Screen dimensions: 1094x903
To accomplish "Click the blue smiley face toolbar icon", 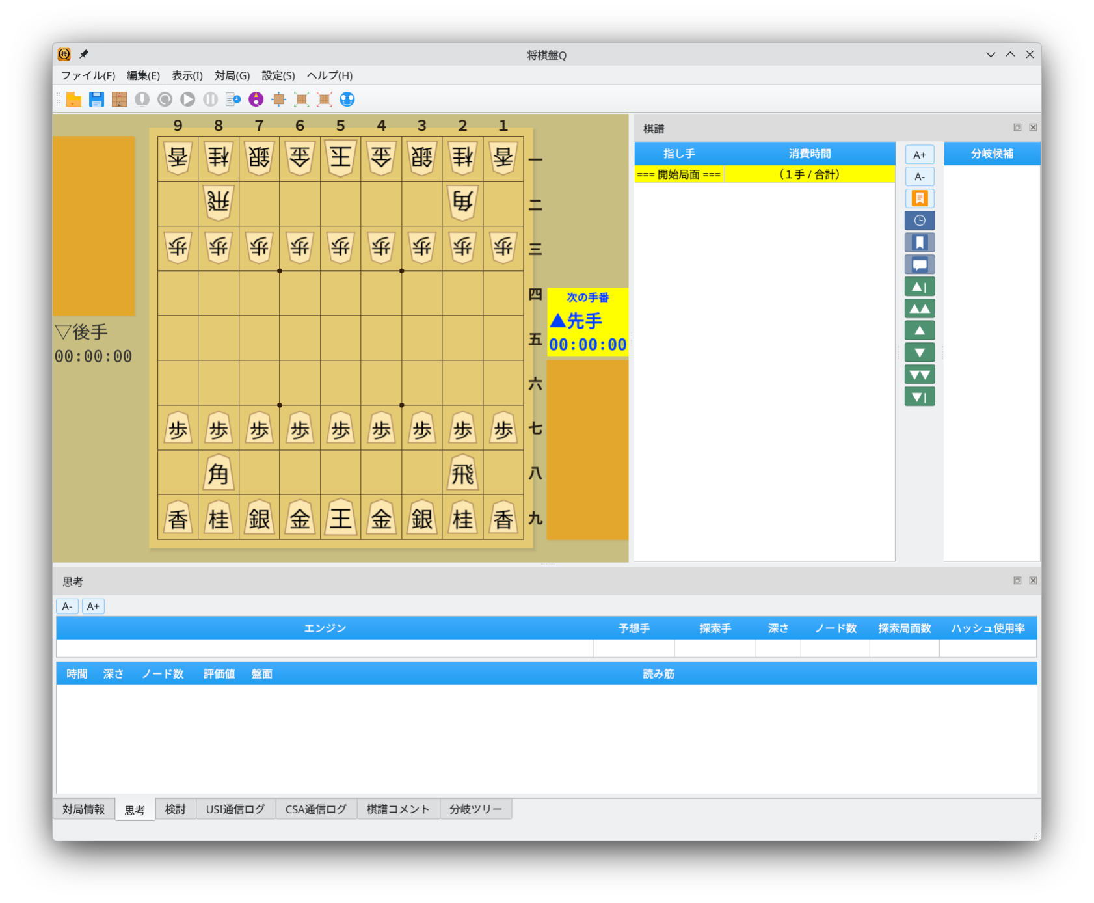I will click(347, 100).
